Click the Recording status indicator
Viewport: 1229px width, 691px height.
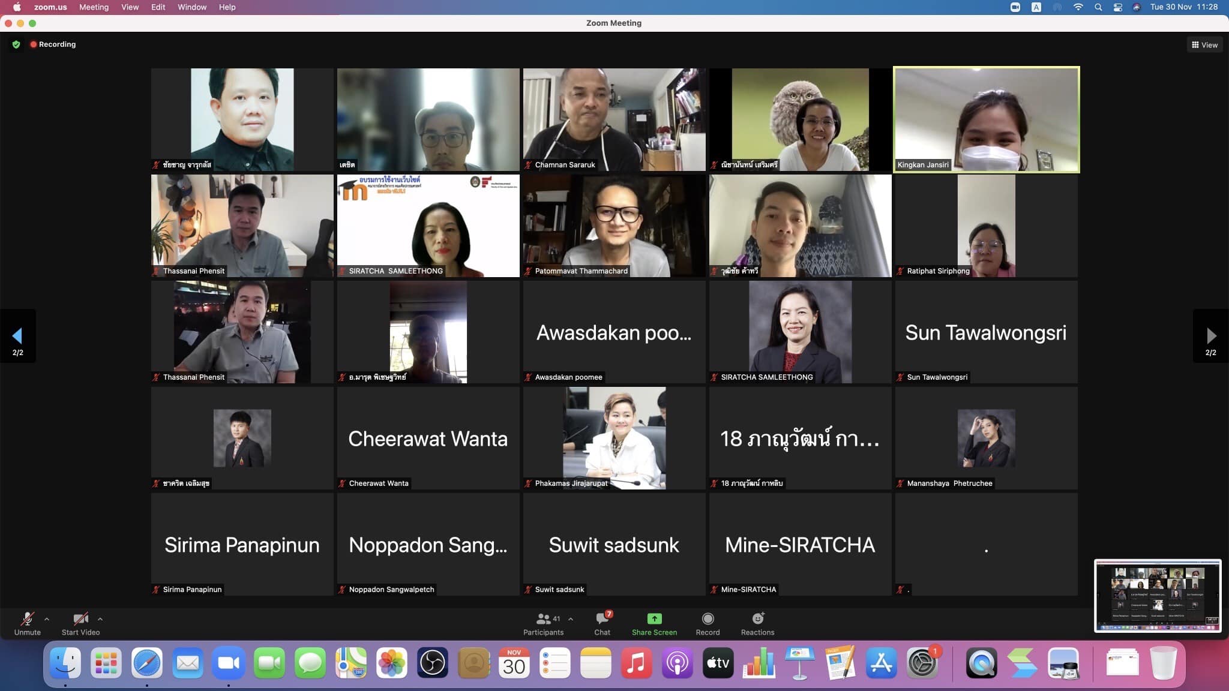pyautogui.click(x=53, y=44)
